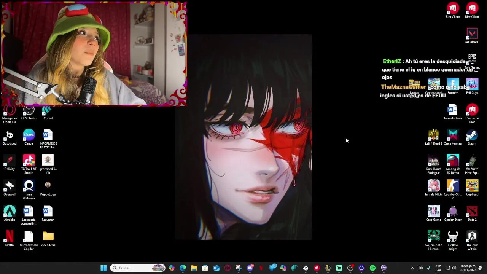Switch to Snipping Tool in the taskbar

238,268
